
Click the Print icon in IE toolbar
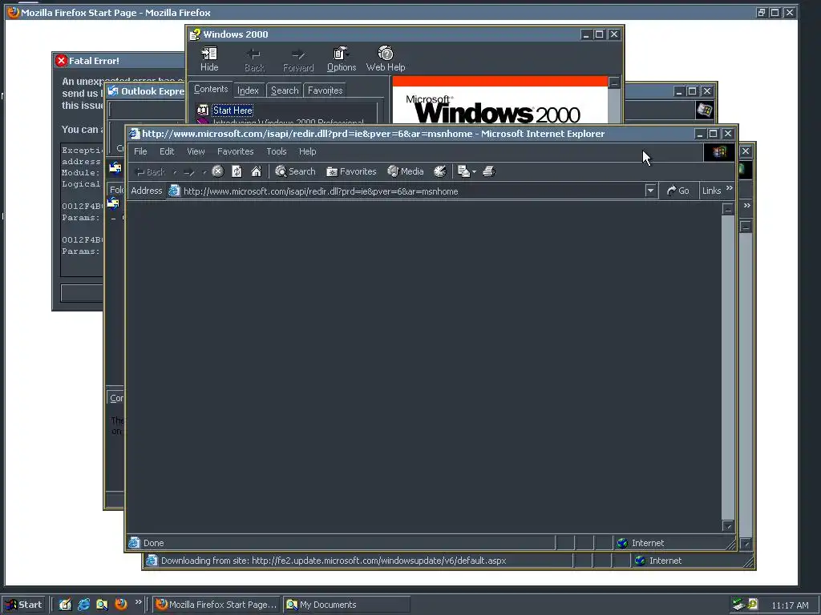click(489, 171)
